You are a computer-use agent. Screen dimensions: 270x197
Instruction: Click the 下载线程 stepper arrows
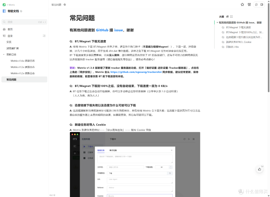171,167
